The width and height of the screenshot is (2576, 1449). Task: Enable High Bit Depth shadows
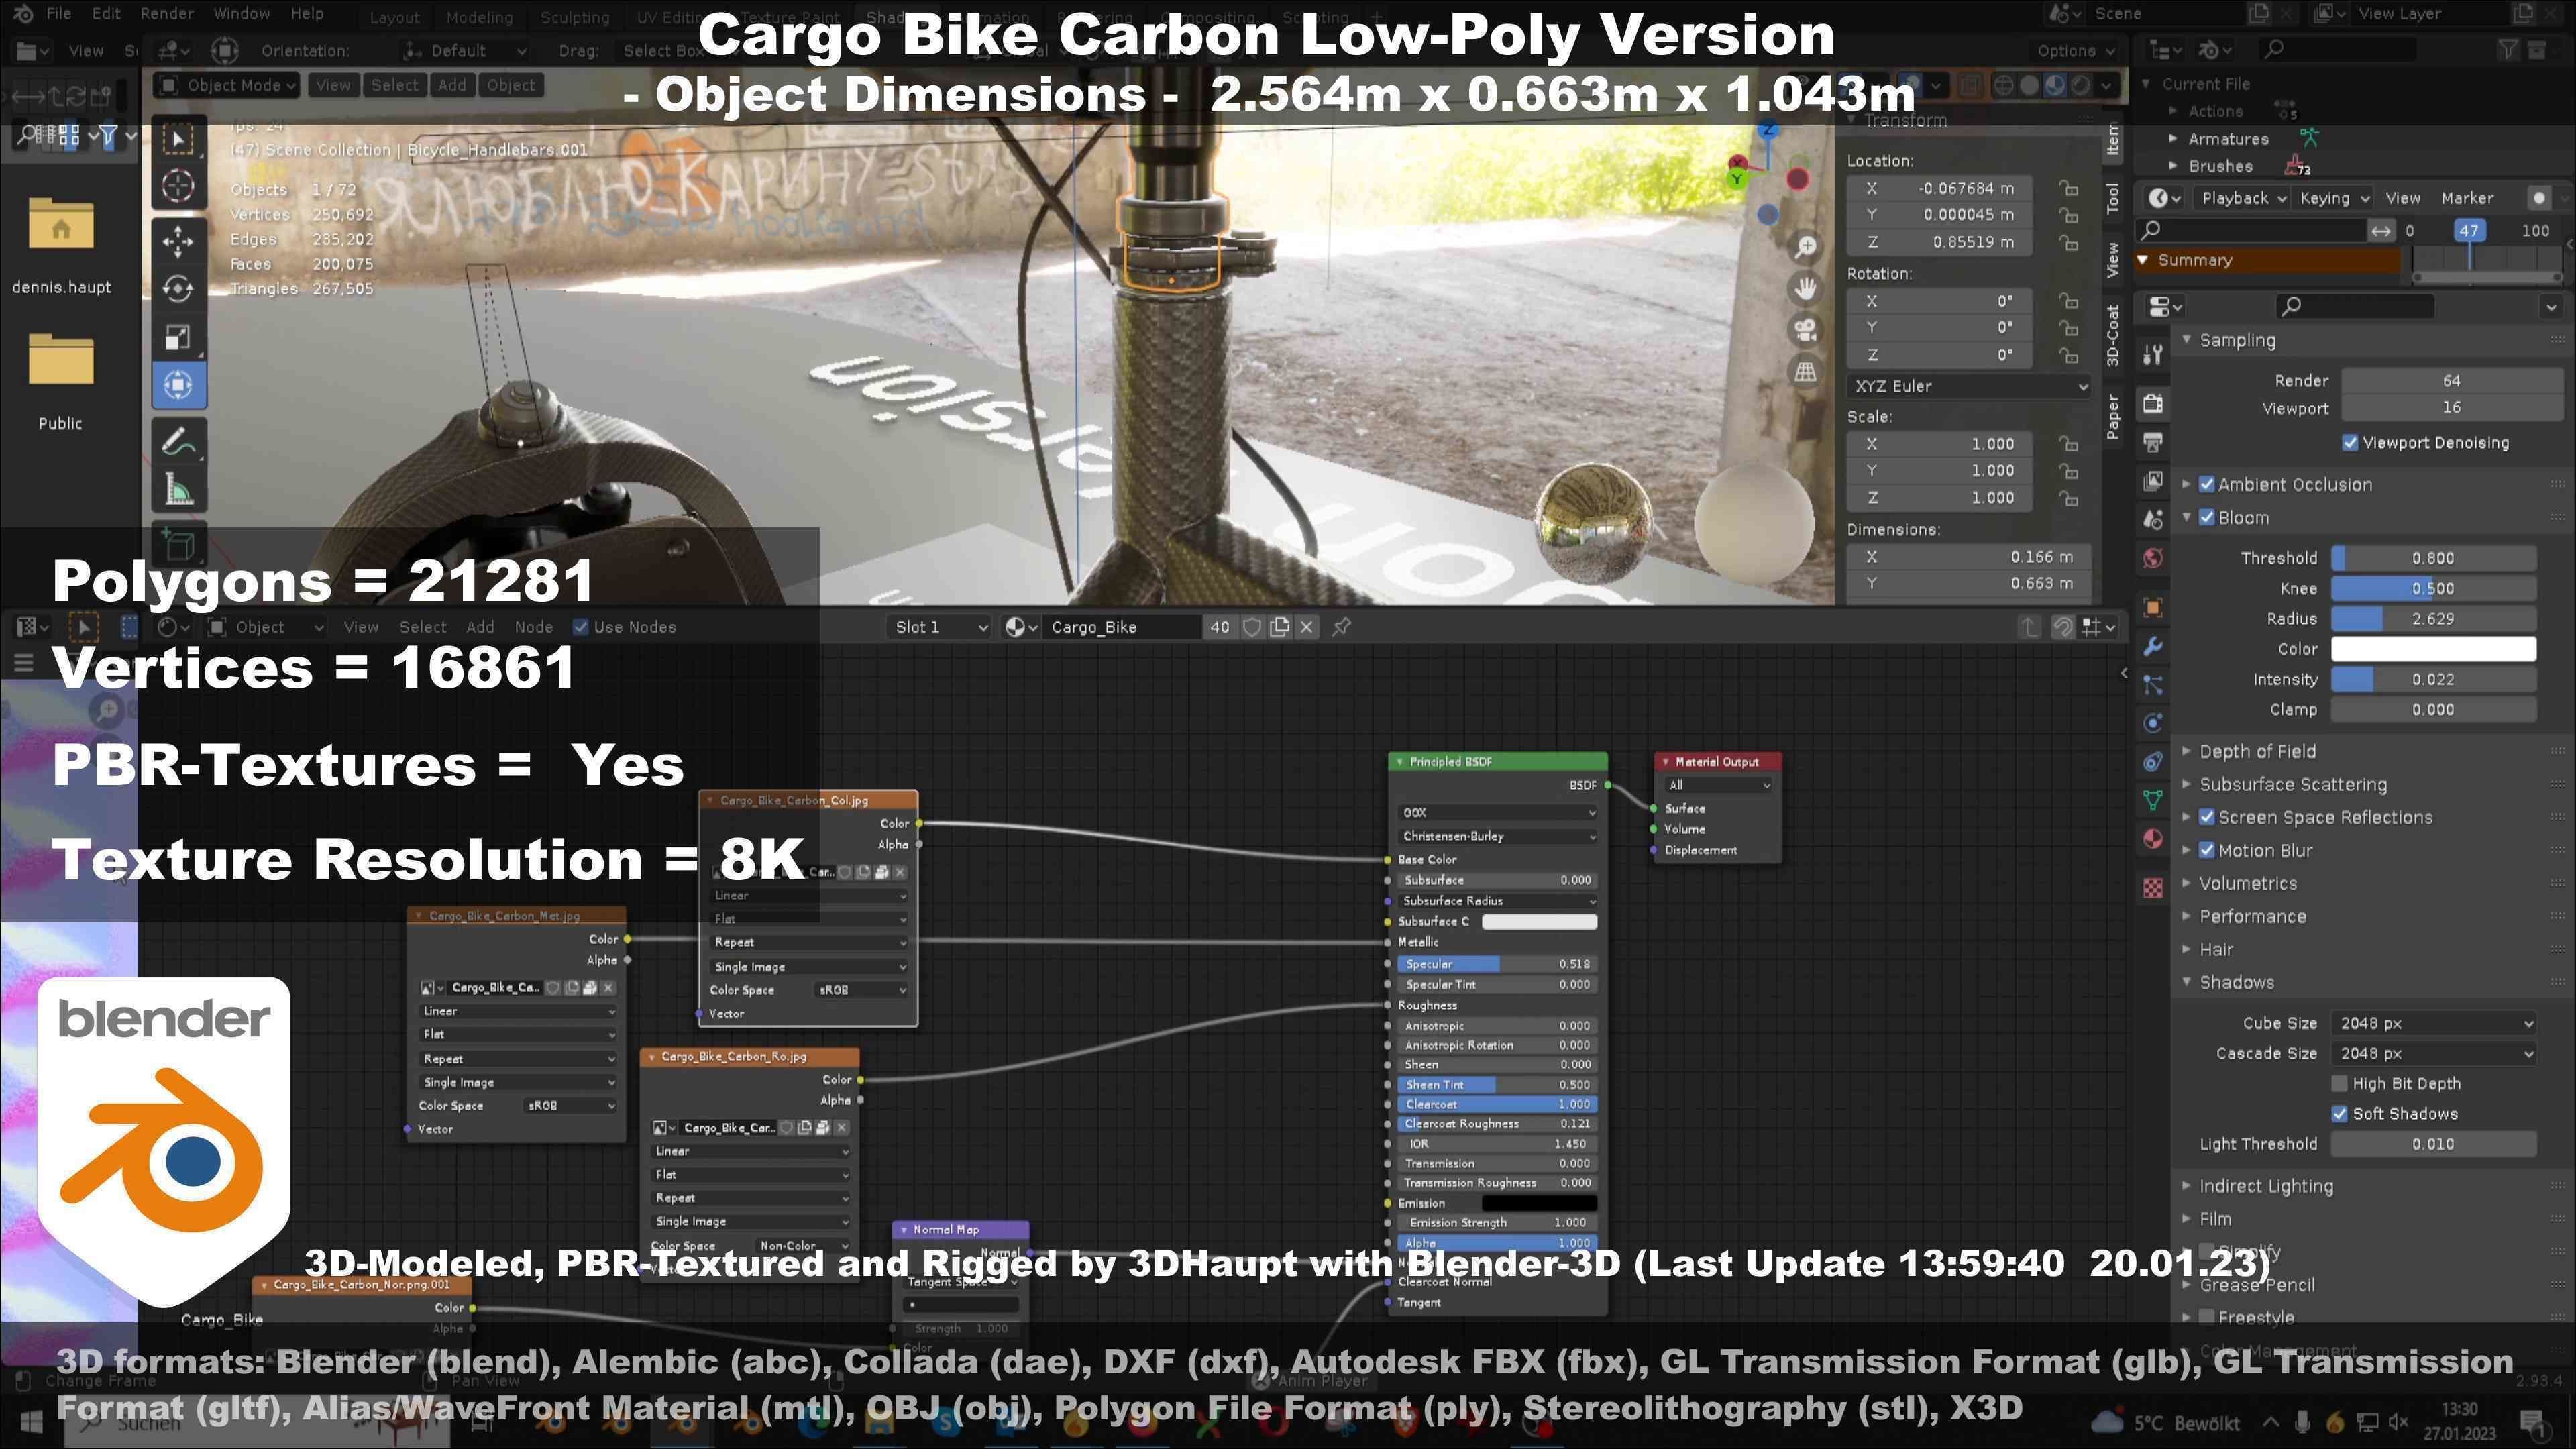click(2339, 1083)
